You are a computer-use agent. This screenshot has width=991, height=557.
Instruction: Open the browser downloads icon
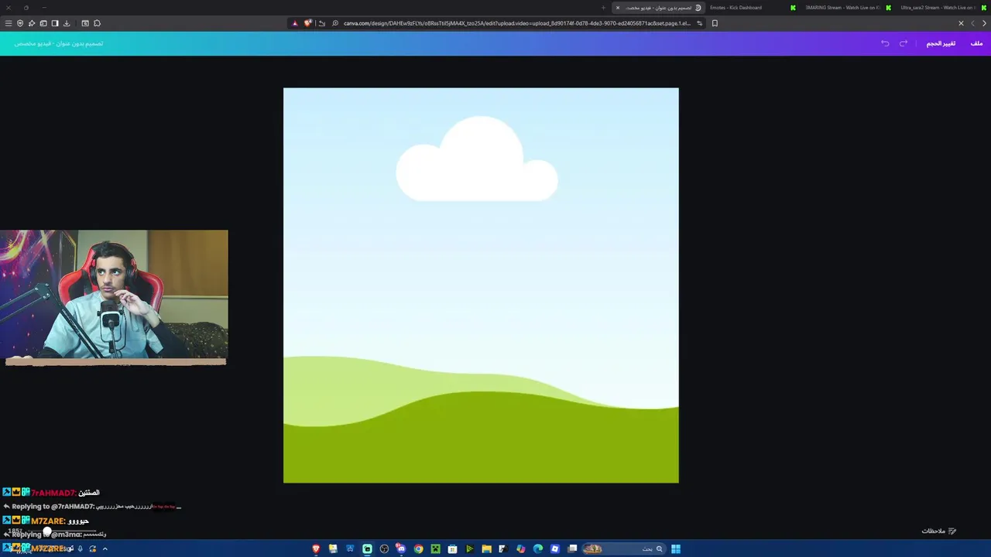point(67,23)
